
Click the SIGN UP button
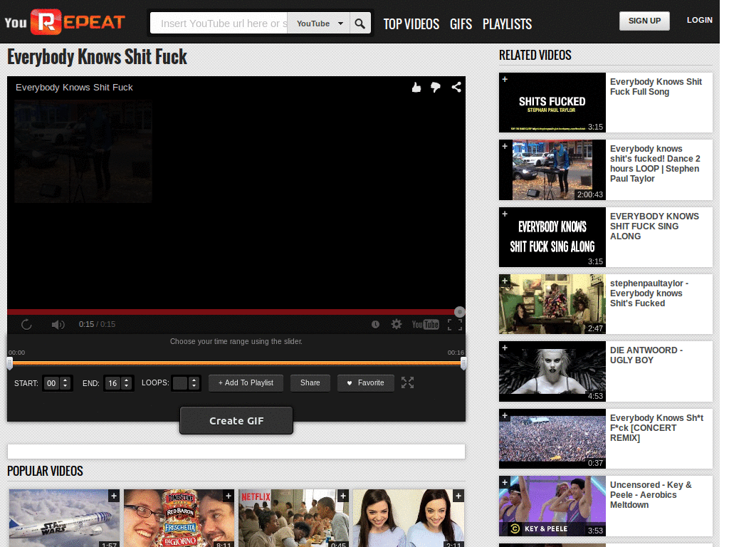[x=644, y=21]
